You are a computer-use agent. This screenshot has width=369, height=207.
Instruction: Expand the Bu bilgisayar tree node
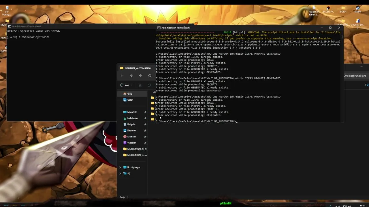pos(120,167)
